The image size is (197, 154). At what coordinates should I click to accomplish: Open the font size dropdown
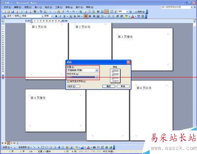pyautogui.click(x=52, y=16)
